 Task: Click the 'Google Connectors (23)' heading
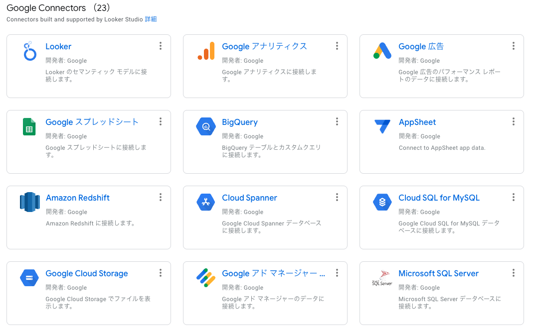[58, 8]
